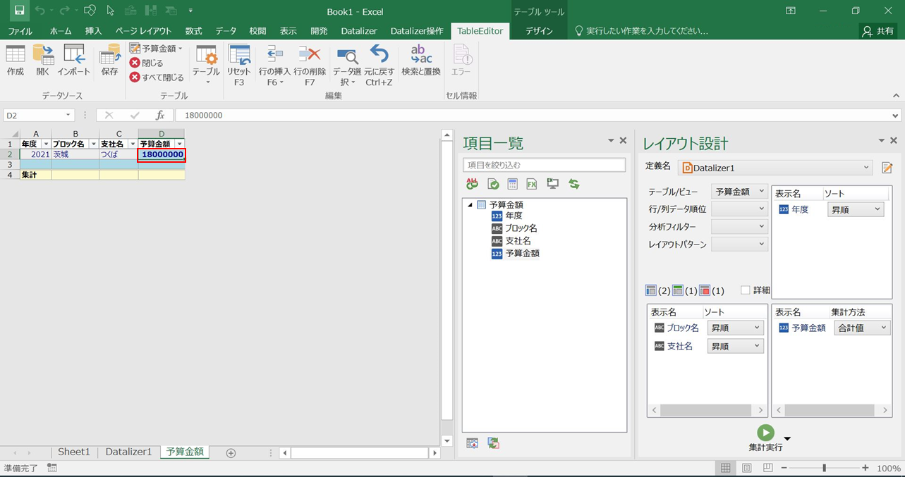The width and height of the screenshot is (905, 477).
Task: Click すべて閉じる (Close All) button
Action: tap(157, 78)
